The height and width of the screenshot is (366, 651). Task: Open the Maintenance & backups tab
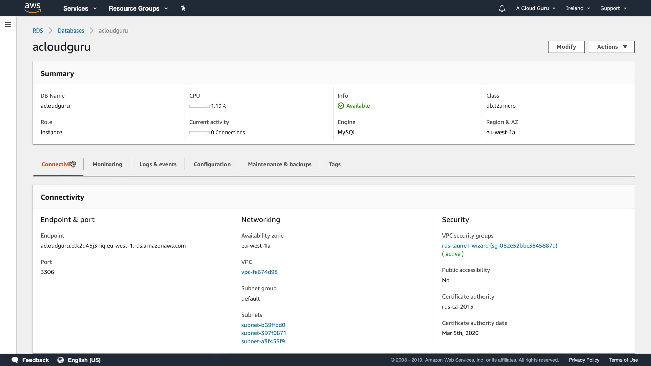click(x=279, y=164)
